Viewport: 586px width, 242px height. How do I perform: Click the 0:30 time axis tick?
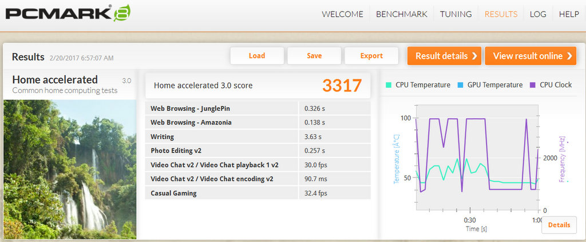coord(469,220)
